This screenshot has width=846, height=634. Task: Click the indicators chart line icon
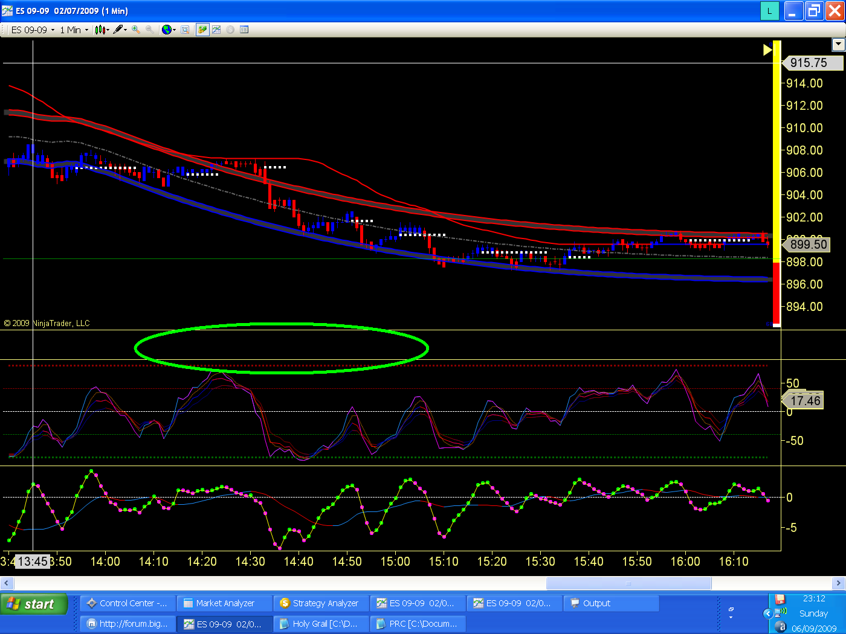[216, 30]
